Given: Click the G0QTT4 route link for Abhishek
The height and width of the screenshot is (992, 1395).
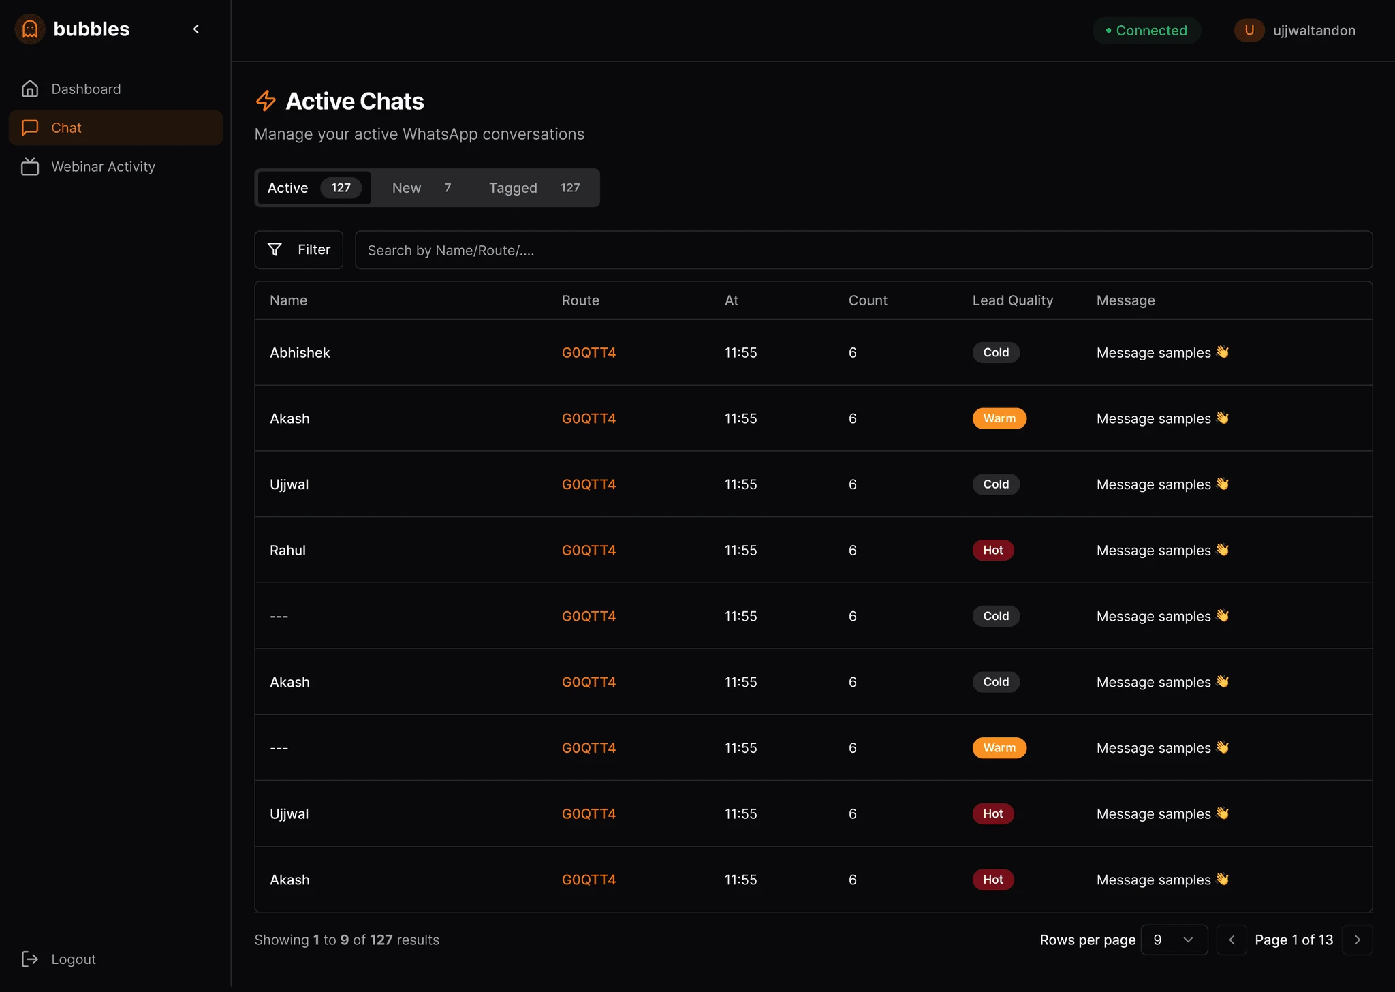Looking at the screenshot, I should [x=589, y=352].
